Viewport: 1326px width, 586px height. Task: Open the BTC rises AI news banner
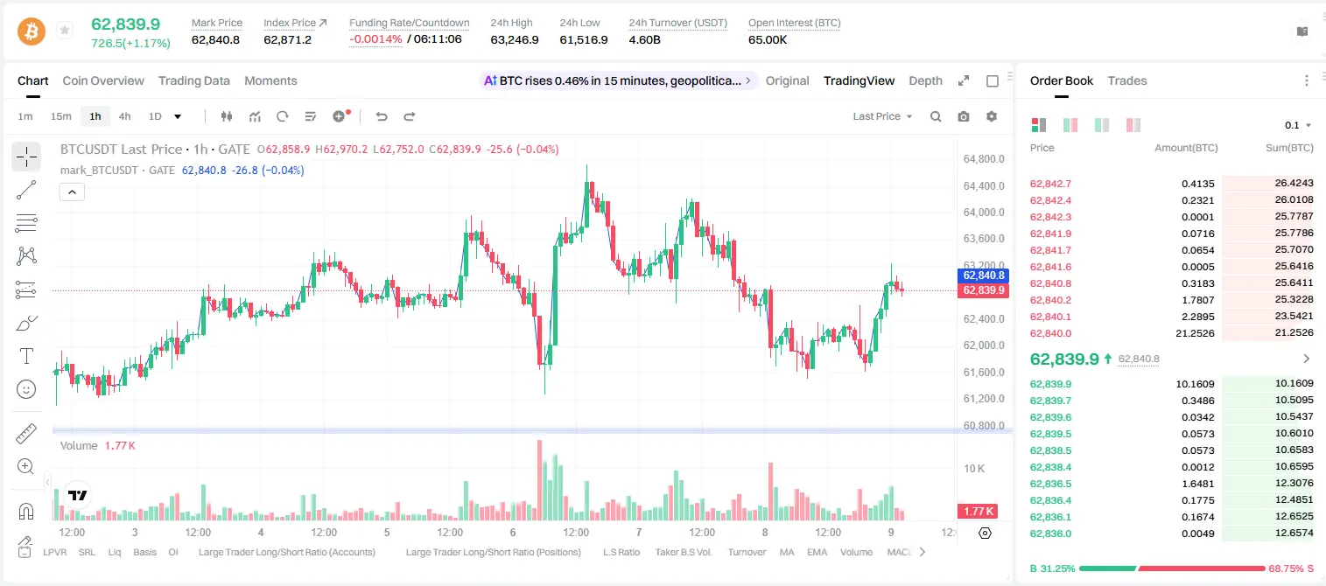(x=619, y=80)
